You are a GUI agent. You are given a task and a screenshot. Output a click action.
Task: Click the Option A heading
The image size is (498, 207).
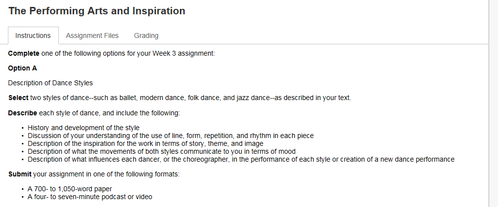22,68
